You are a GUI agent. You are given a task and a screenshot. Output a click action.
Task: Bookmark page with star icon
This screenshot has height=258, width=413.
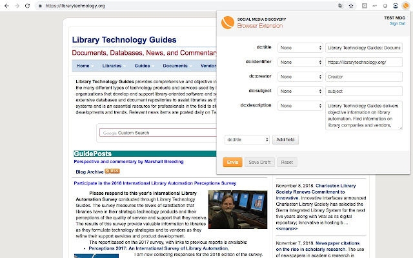[351, 6]
